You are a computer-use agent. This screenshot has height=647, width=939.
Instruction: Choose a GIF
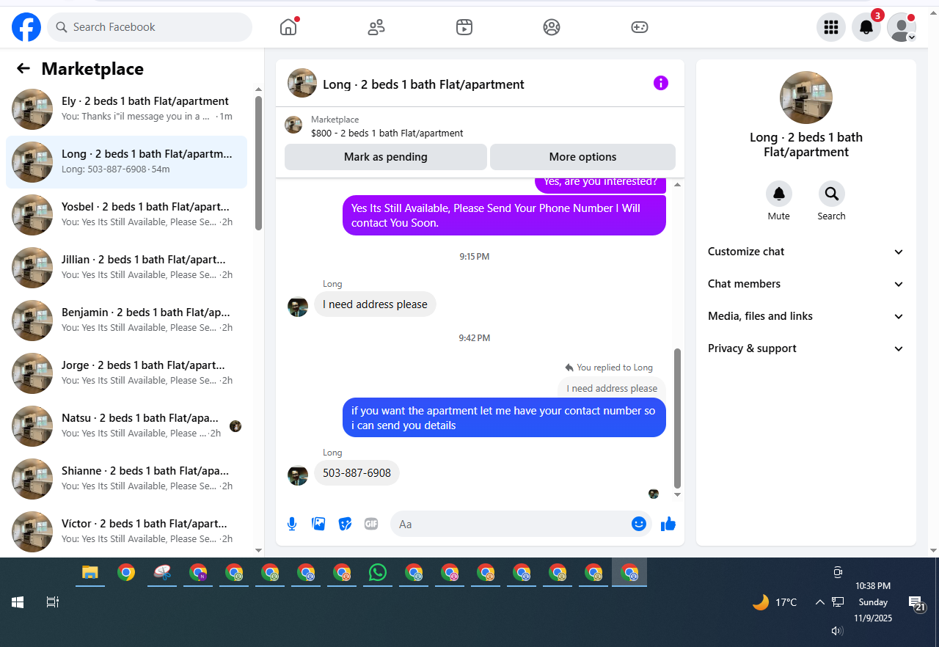click(371, 524)
